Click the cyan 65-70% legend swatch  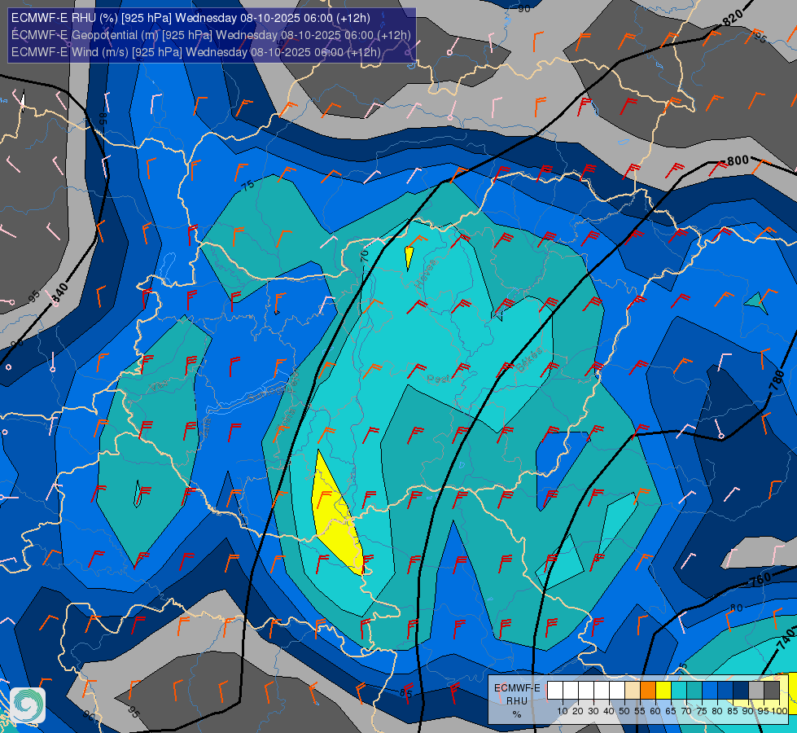(x=679, y=691)
